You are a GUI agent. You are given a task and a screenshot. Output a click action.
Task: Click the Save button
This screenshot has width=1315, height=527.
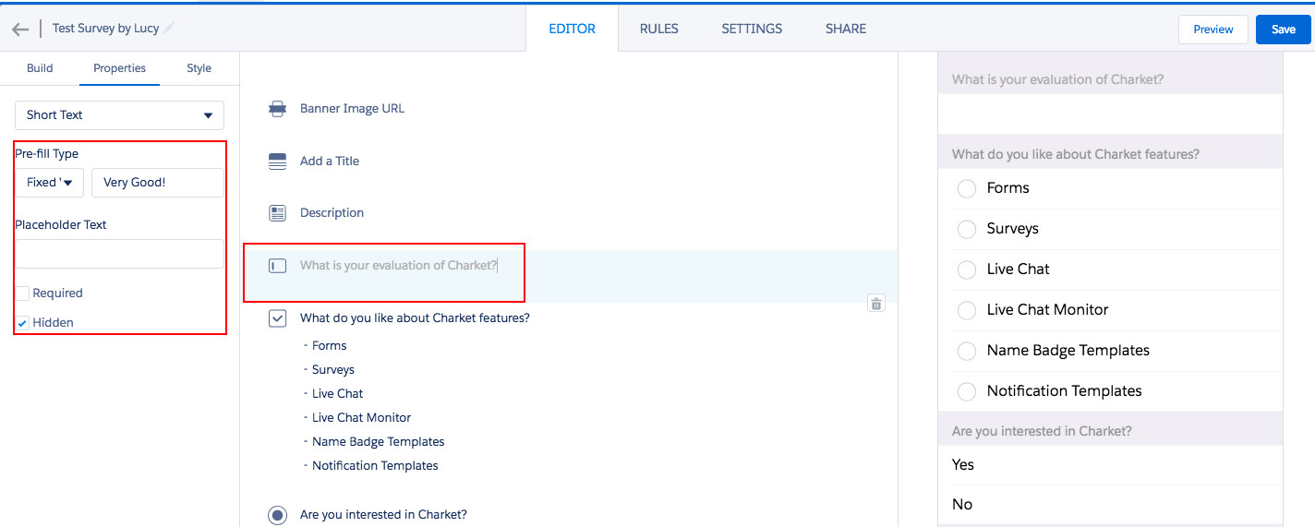1283,30
